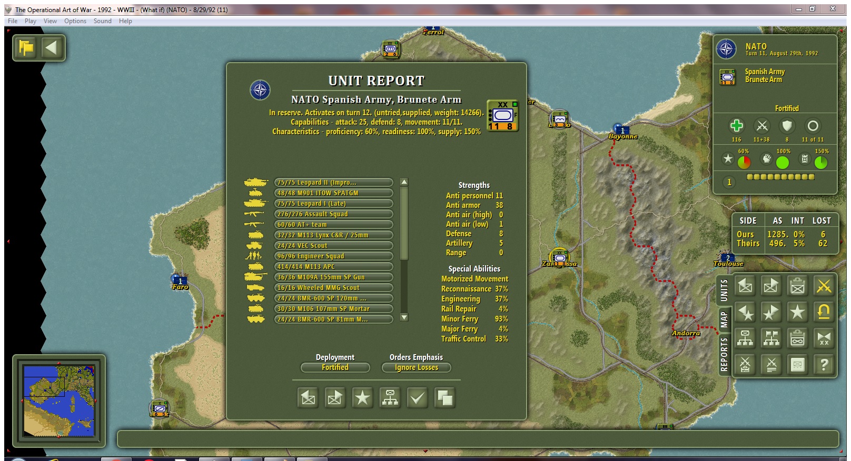Click next unit button in Unit Report
Viewport: 851px width, 461px height.
pyautogui.click(x=335, y=398)
